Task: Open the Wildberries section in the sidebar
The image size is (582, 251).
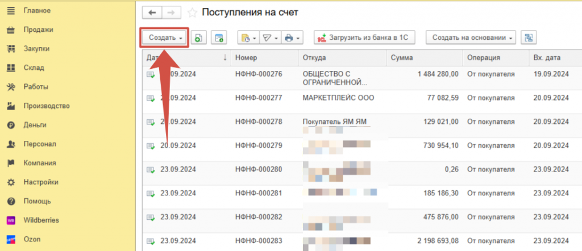Action: (x=41, y=220)
